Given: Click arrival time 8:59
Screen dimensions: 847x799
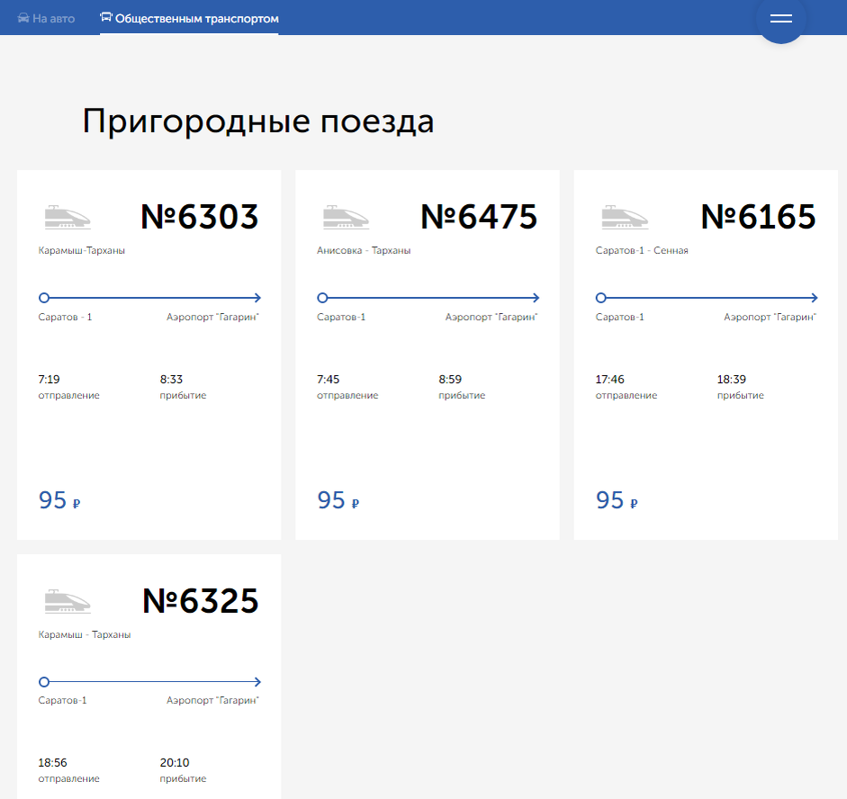Looking at the screenshot, I should pos(450,379).
